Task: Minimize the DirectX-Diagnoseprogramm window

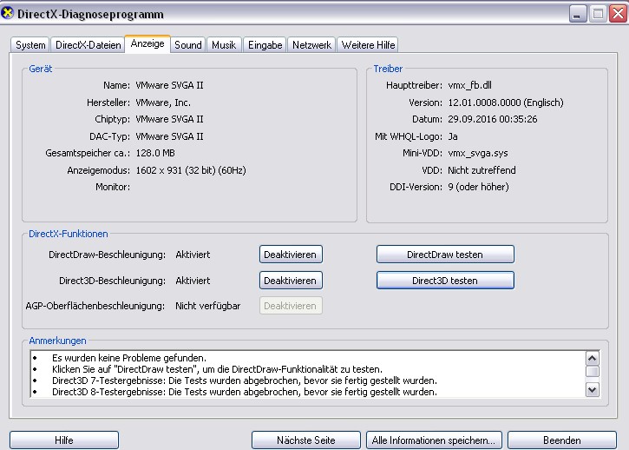Action: pyautogui.click(x=578, y=14)
